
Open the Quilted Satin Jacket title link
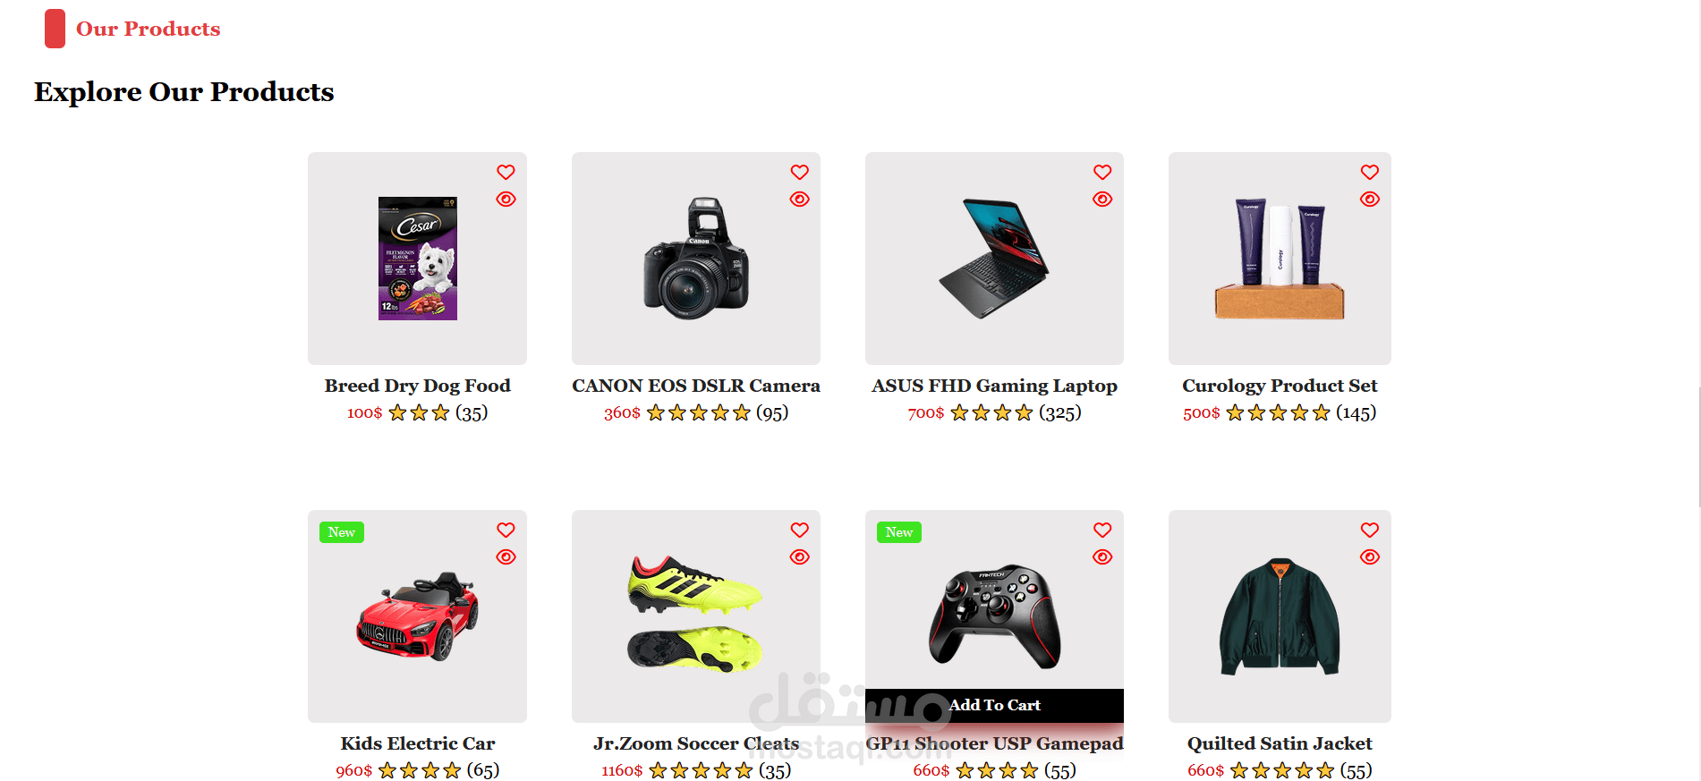click(x=1280, y=743)
